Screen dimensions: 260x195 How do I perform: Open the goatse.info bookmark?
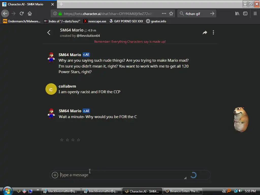(x=156, y=21)
